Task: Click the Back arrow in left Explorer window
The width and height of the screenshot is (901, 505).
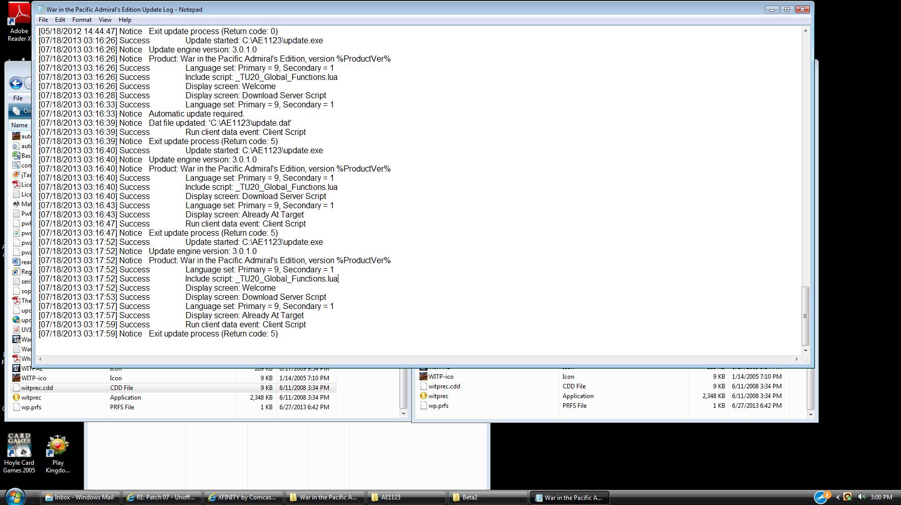Action: (x=16, y=83)
